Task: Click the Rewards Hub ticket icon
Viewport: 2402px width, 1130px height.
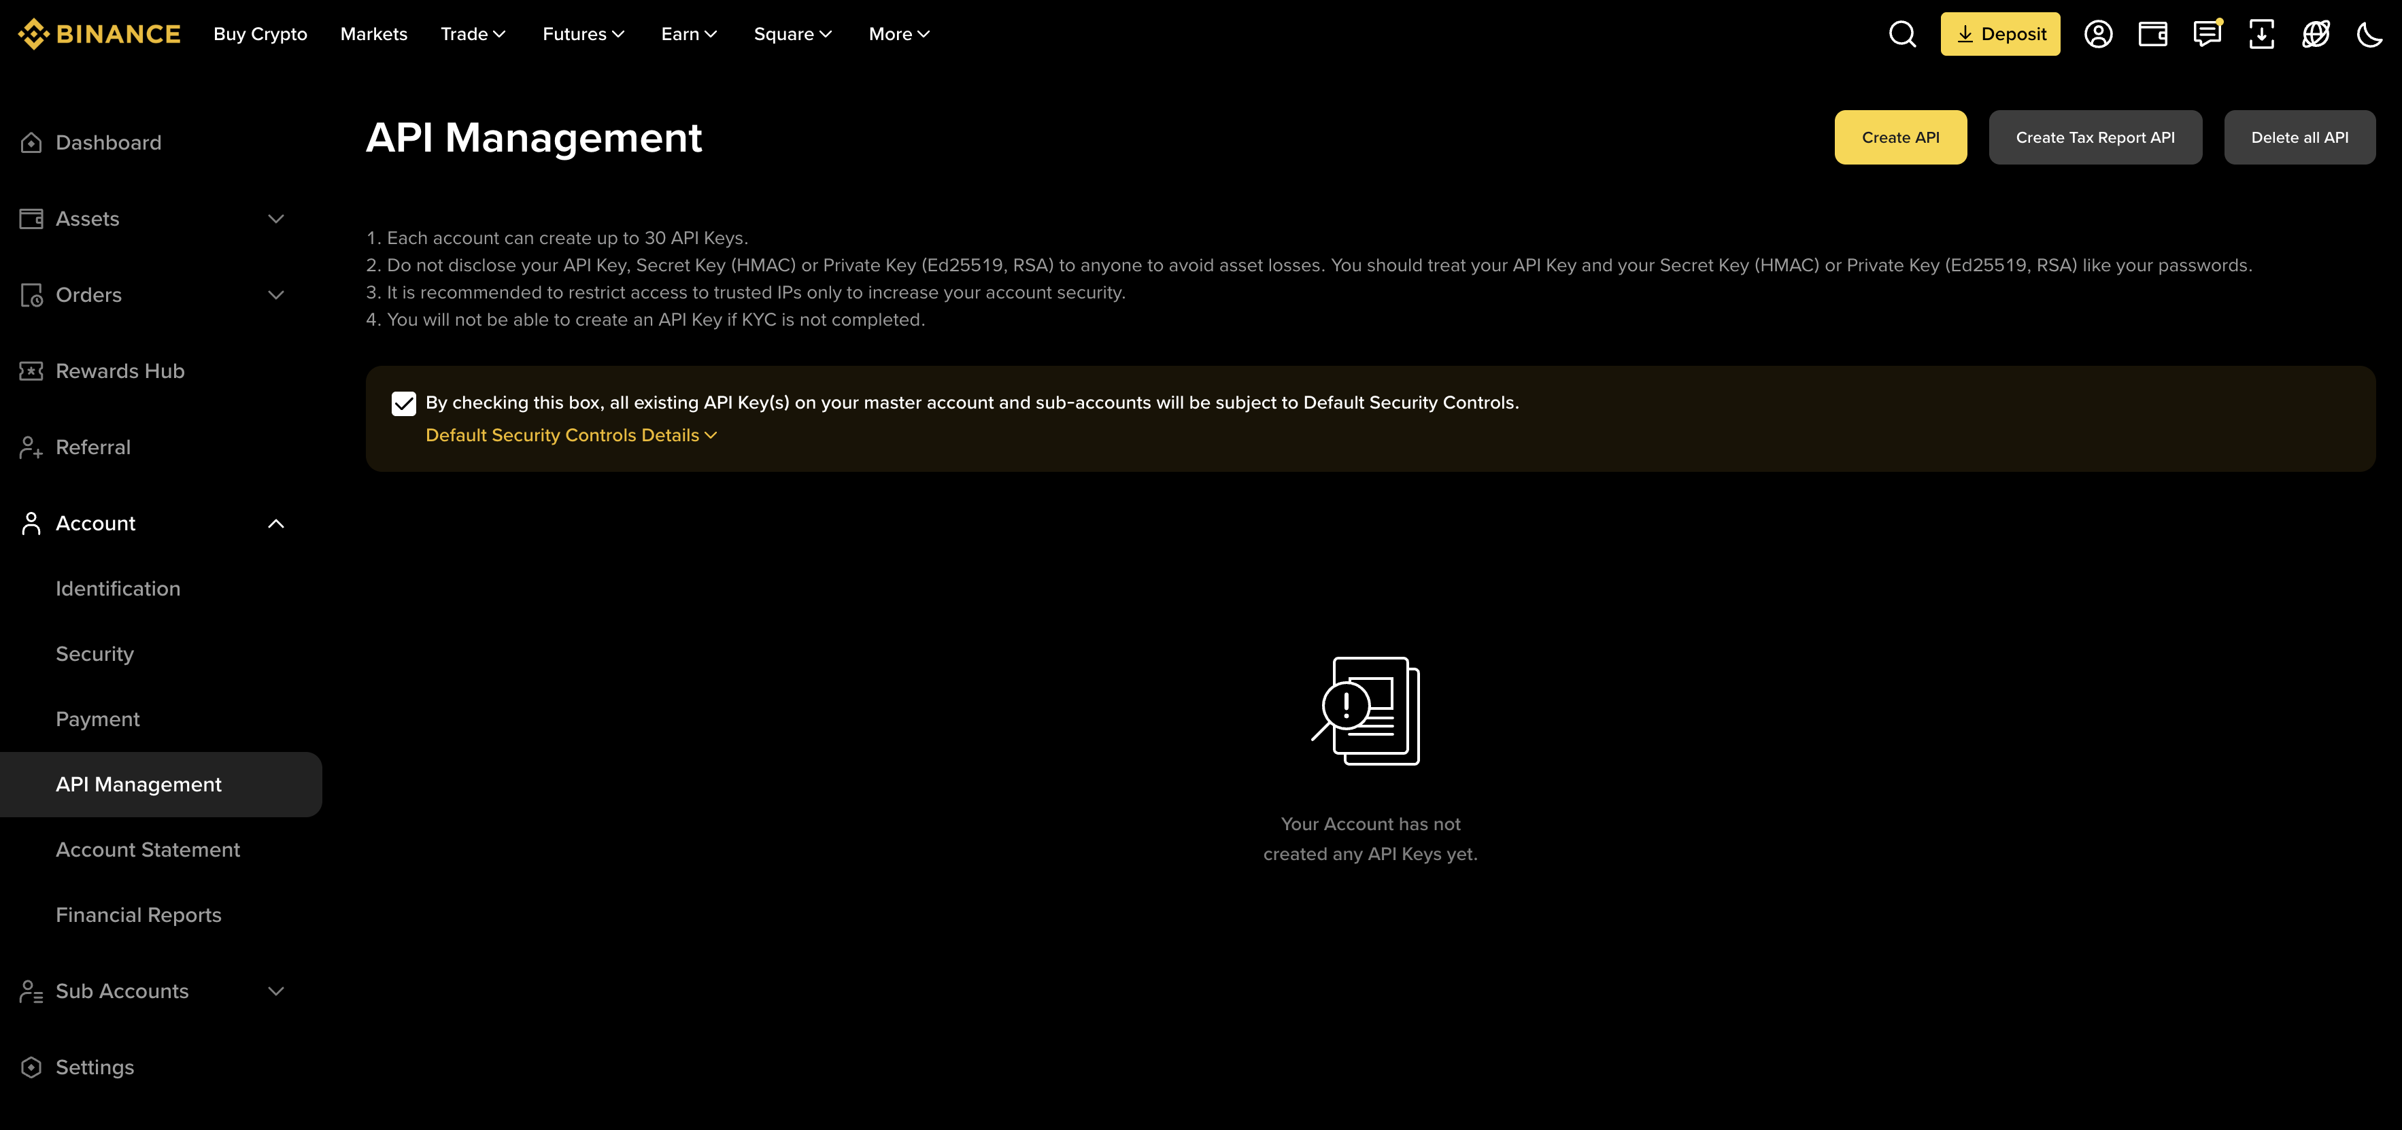Action: click(31, 371)
